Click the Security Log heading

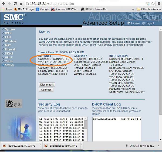click(49, 104)
